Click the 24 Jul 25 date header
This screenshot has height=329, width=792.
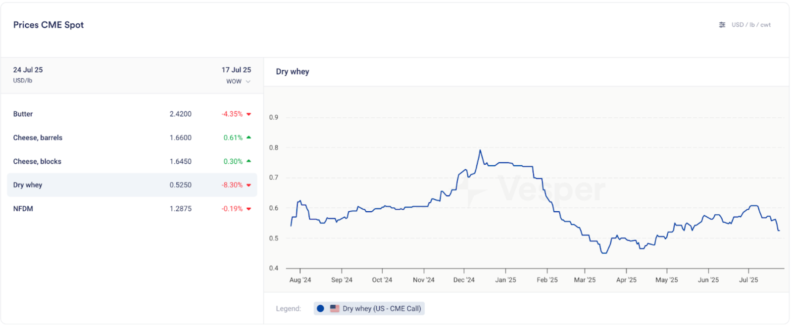click(28, 70)
